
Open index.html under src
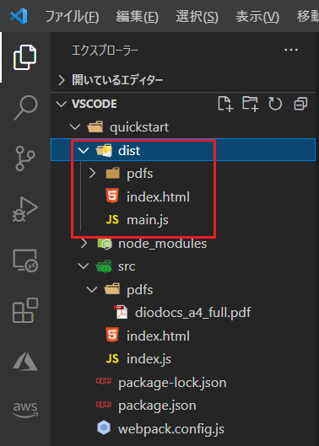(158, 336)
